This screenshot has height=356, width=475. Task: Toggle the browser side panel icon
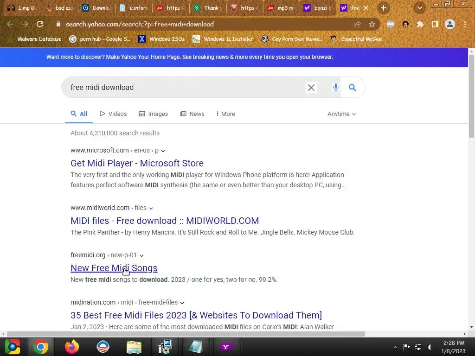435,24
